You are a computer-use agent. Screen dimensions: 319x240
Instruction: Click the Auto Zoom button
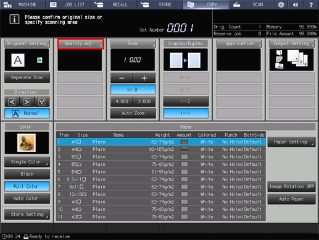coord(133,113)
